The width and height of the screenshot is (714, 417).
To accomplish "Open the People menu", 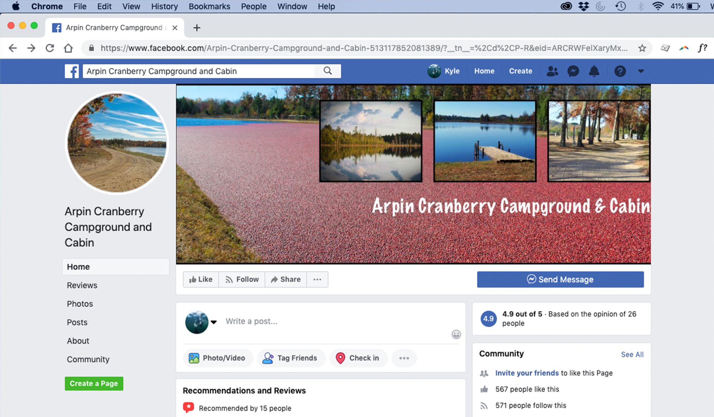I will pyautogui.click(x=253, y=6).
